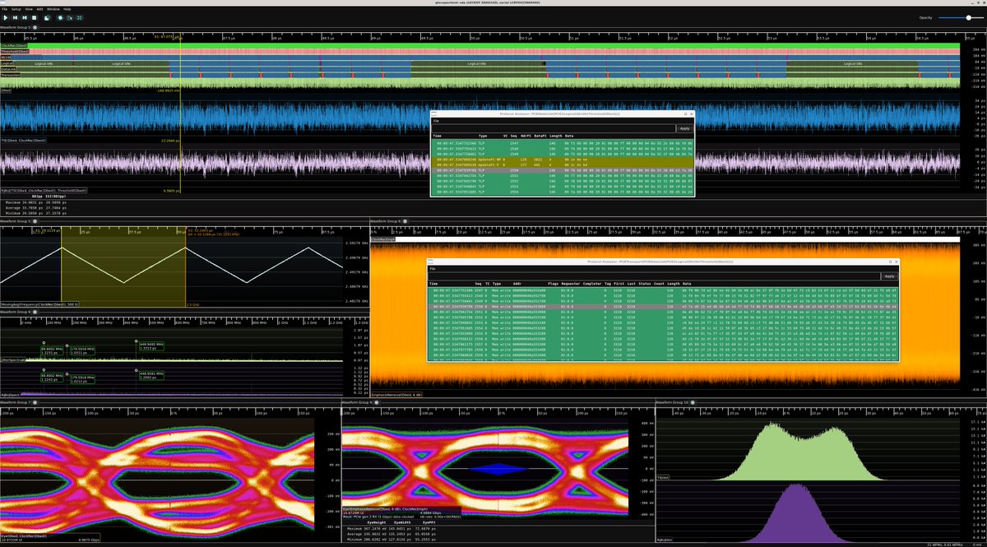The width and height of the screenshot is (987, 547).
Task: Focus the filter field in data link analyzer
Action: pos(554,128)
